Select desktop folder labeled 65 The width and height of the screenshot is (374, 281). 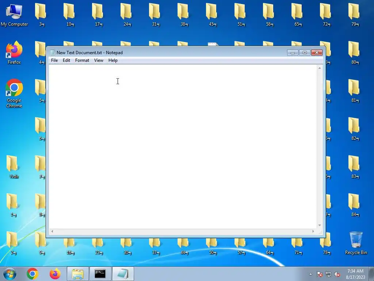[297, 15]
